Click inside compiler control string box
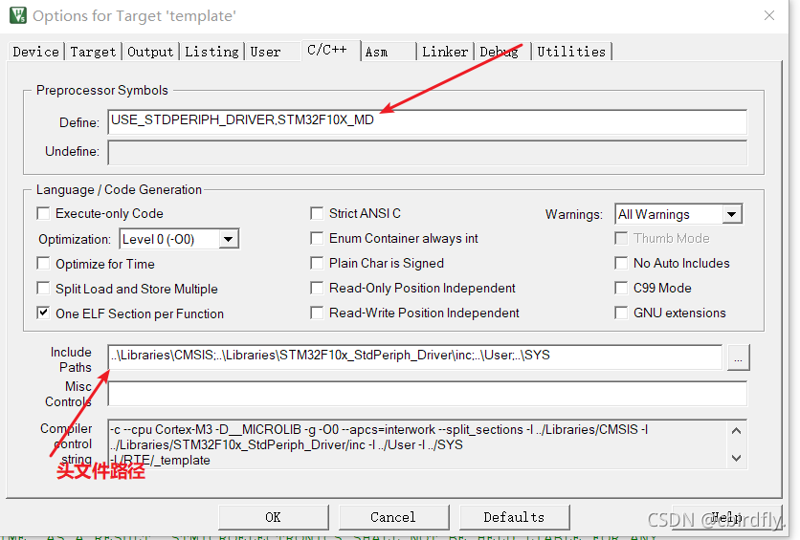 point(427,444)
